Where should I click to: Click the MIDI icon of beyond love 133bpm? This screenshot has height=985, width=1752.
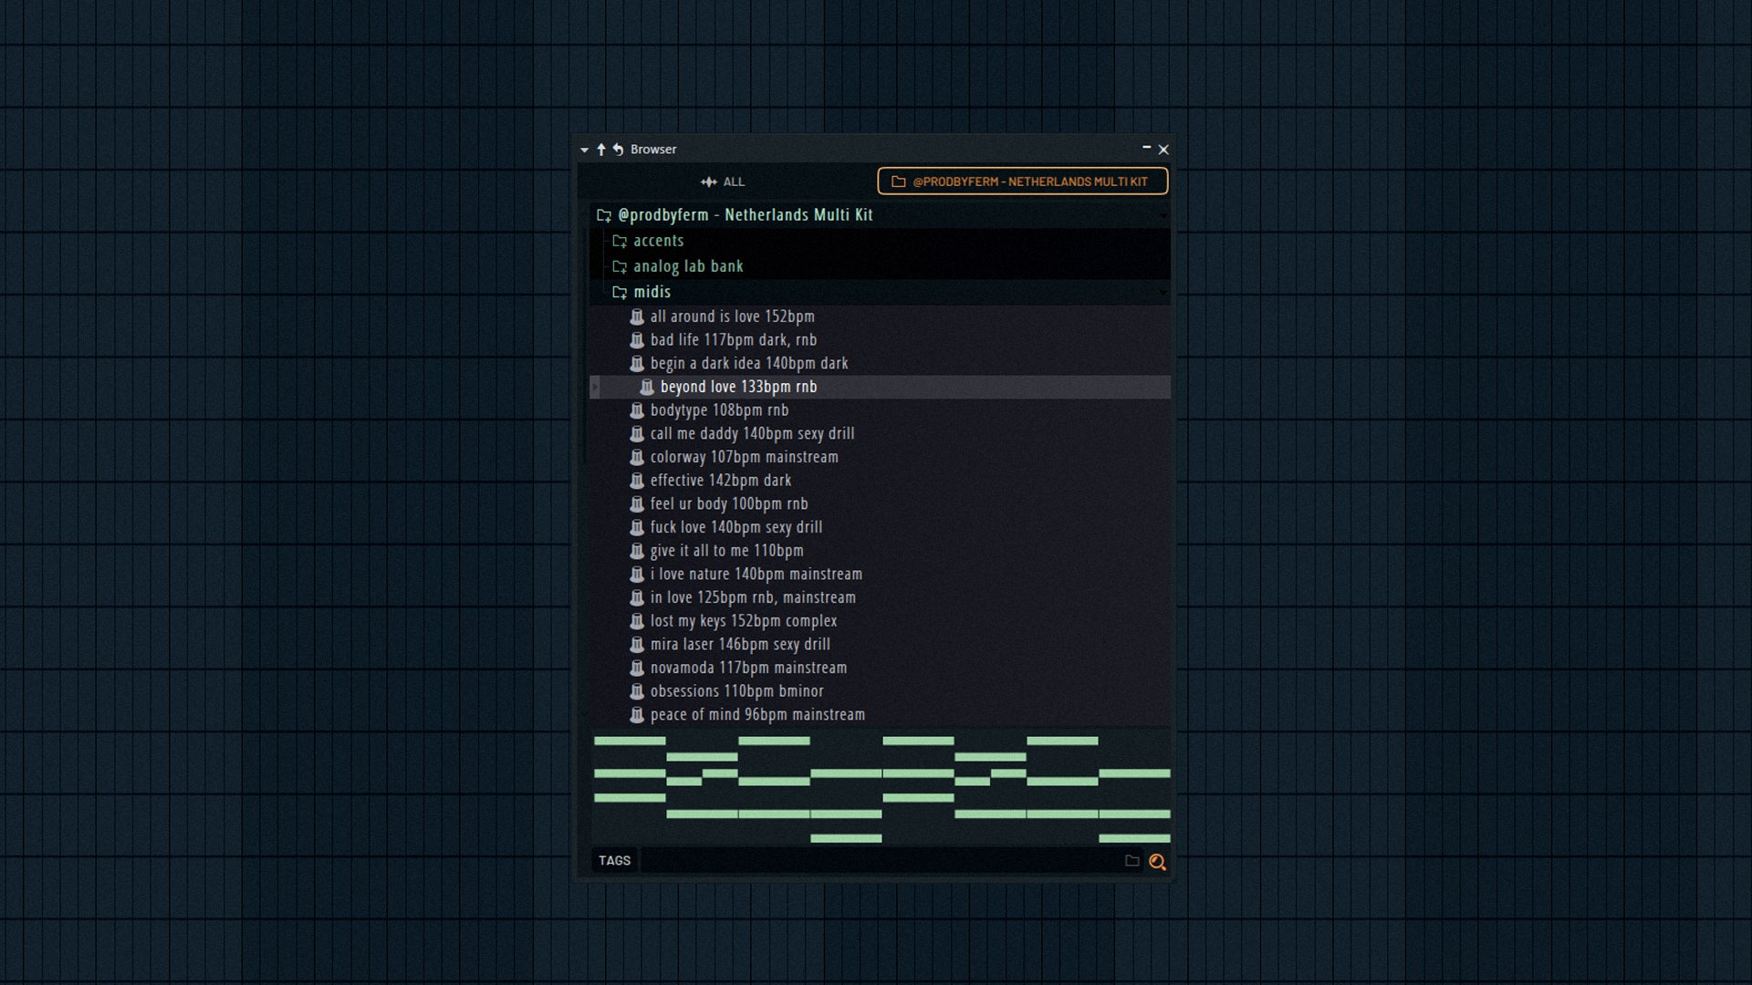click(x=647, y=387)
